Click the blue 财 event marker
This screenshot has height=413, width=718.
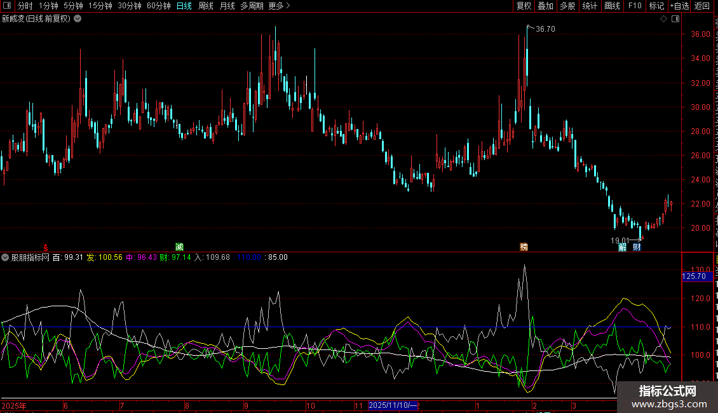click(637, 247)
